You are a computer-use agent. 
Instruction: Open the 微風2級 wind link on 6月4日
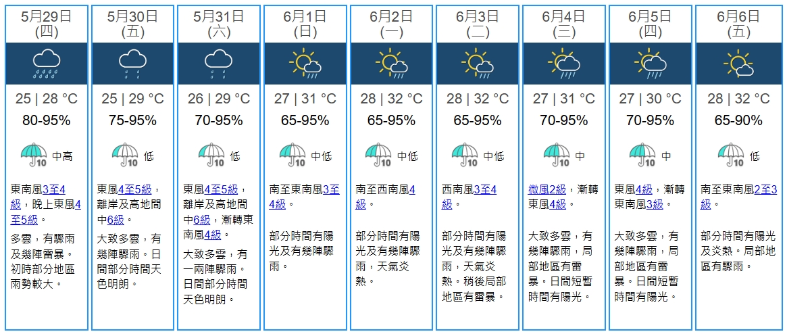coord(547,189)
